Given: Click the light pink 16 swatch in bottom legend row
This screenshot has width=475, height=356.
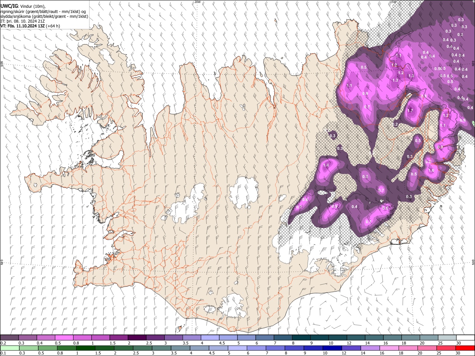Looking at the screenshot, I should (389, 348).
